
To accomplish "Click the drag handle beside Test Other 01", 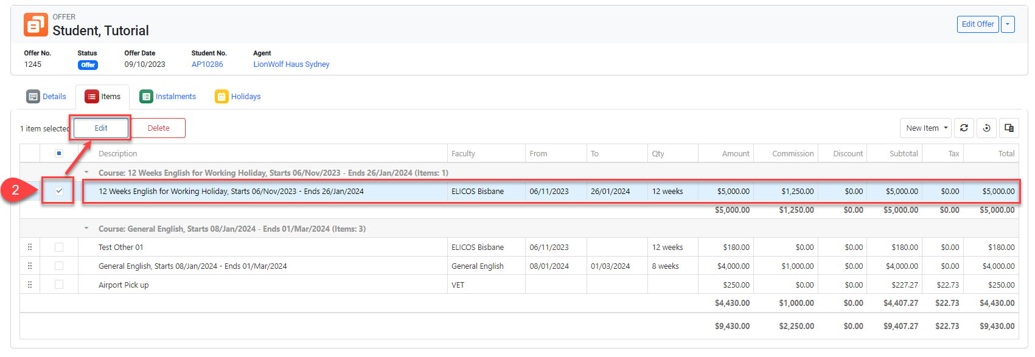I will [30, 248].
